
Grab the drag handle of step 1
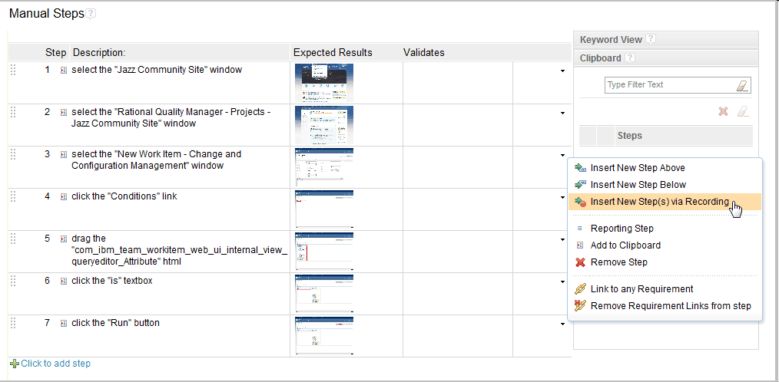coord(13,70)
